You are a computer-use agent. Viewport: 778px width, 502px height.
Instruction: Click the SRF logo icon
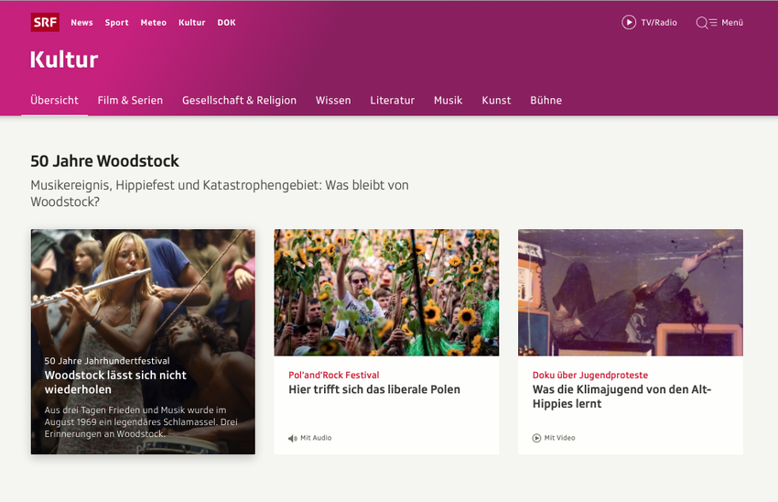click(x=45, y=22)
